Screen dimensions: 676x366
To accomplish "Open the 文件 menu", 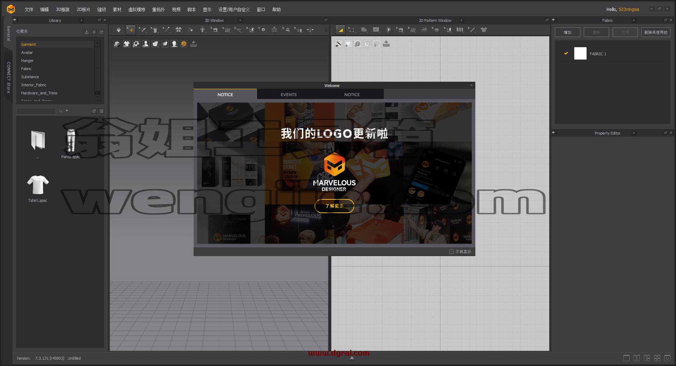I will point(29,10).
